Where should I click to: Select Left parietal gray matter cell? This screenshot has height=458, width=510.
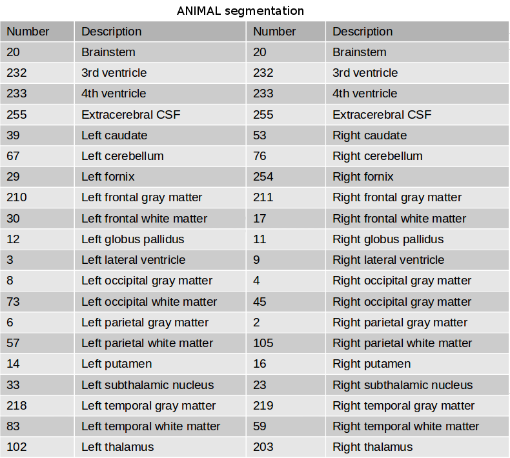(160, 323)
